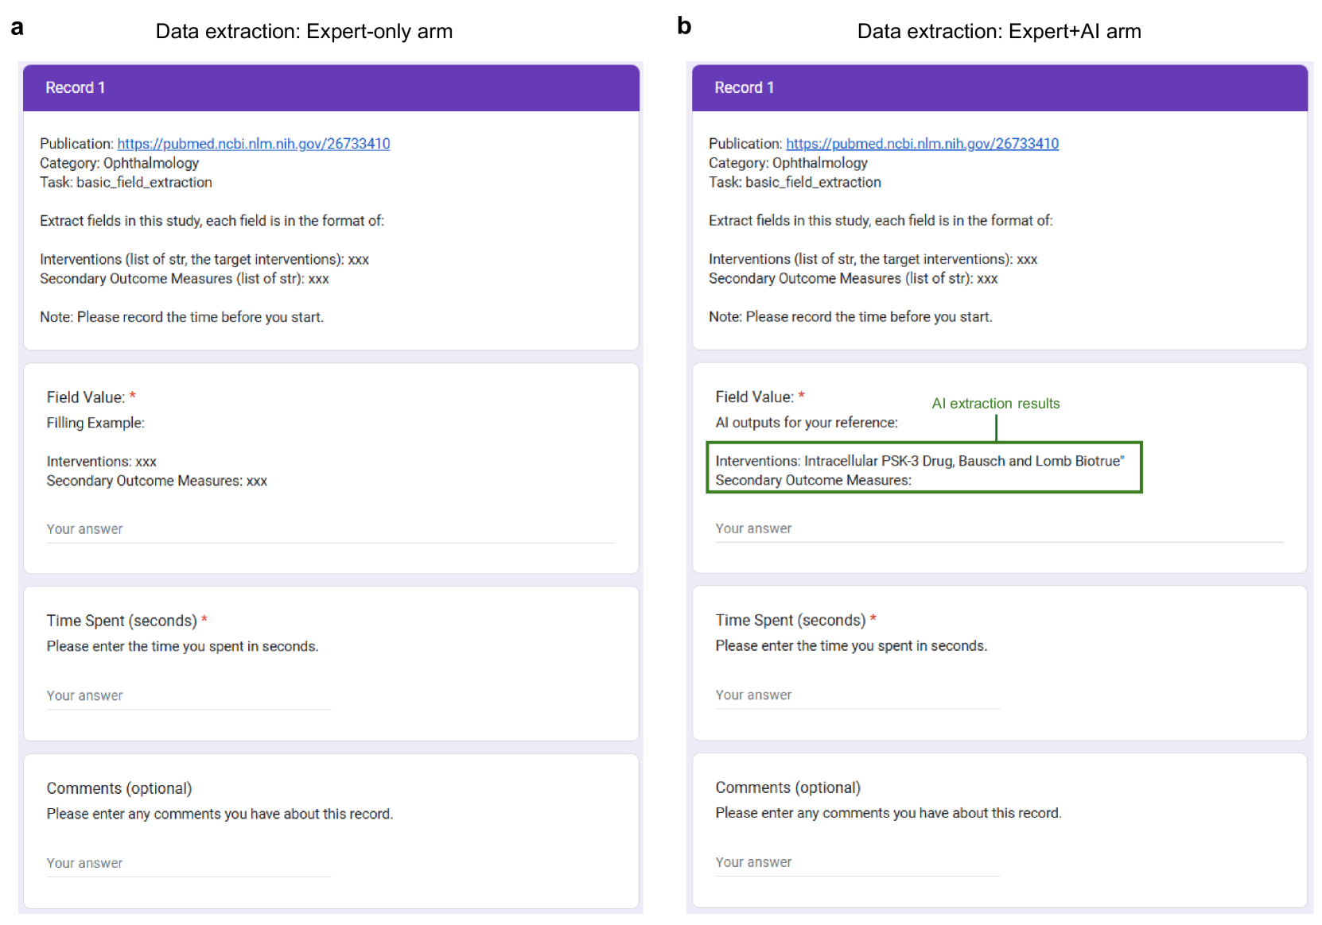1322x925 pixels.
Task: Select Comments answer field in Expert+AI form
Action: coord(857,863)
